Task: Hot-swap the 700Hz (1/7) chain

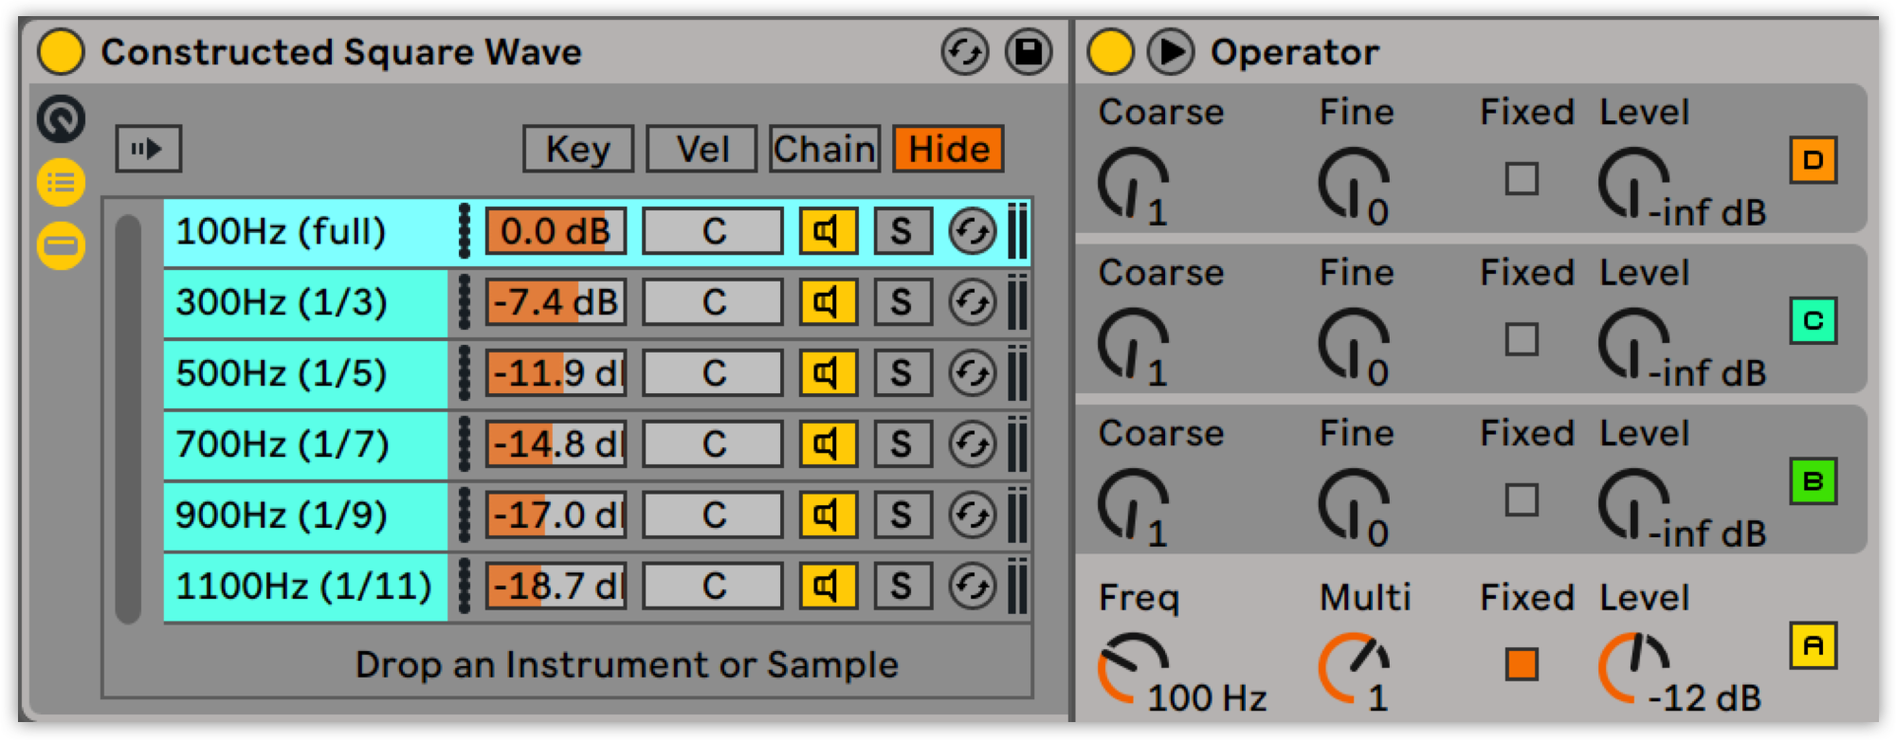Action: pyautogui.click(x=973, y=444)
